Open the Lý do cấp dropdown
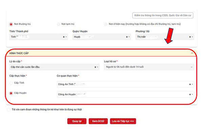This screenshot has height=129, width=203. 54,67
